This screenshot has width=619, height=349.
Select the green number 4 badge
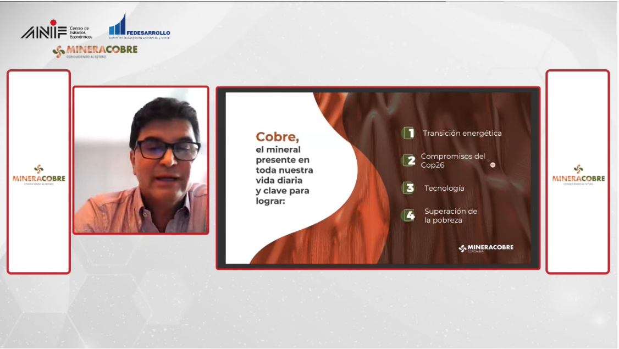tap(410, 215)
